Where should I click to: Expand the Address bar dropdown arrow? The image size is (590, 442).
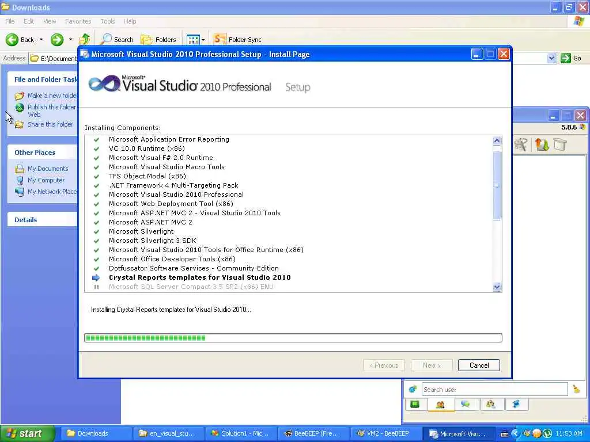[551, 58]
